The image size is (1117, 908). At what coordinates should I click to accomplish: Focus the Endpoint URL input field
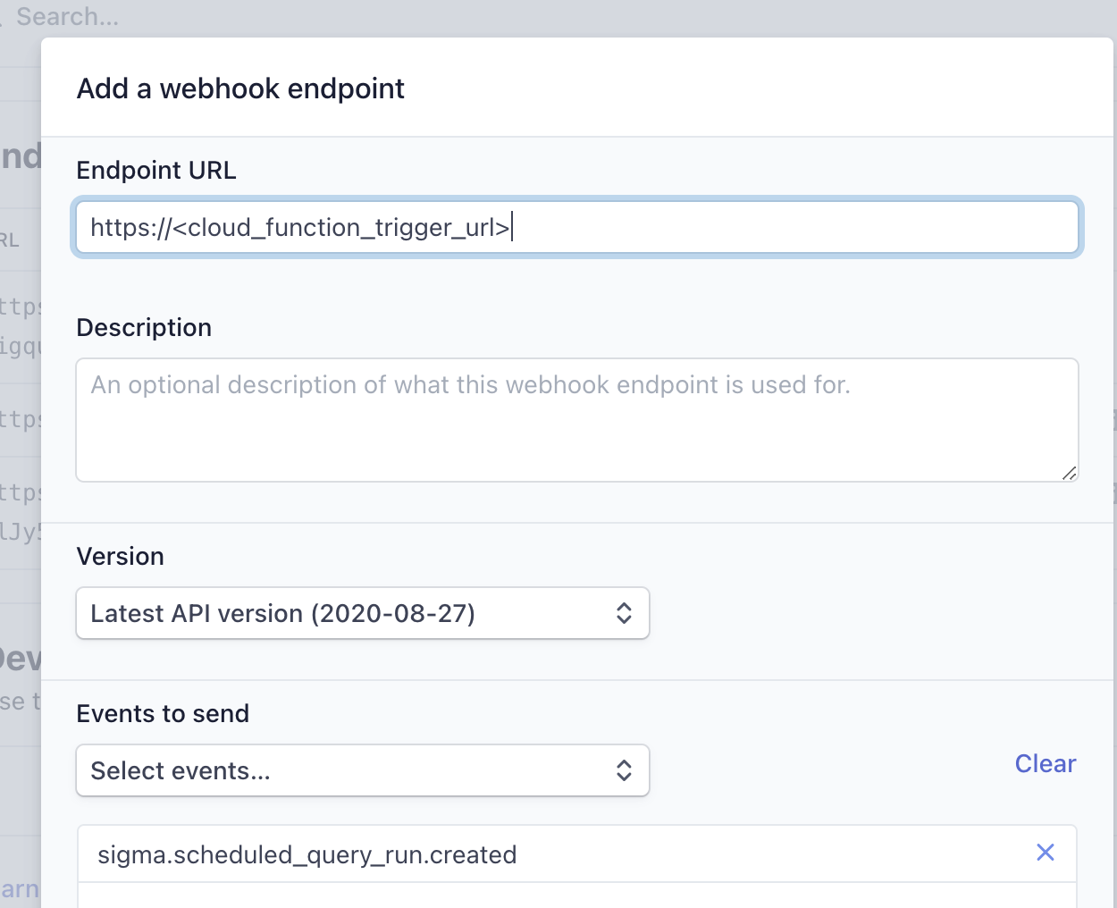(x=576, y=228)
